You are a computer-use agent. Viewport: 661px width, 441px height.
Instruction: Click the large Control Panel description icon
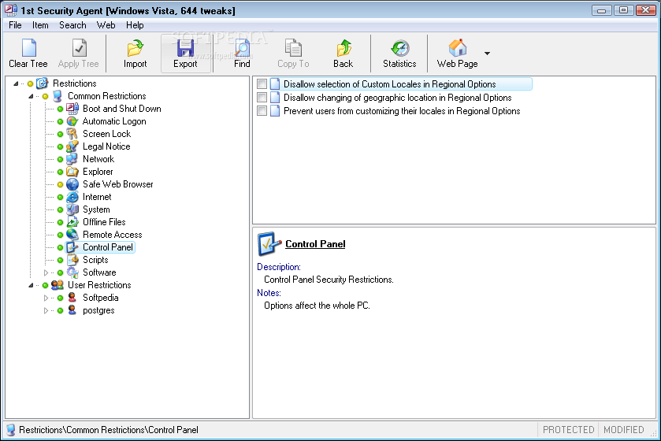(269, 243)
